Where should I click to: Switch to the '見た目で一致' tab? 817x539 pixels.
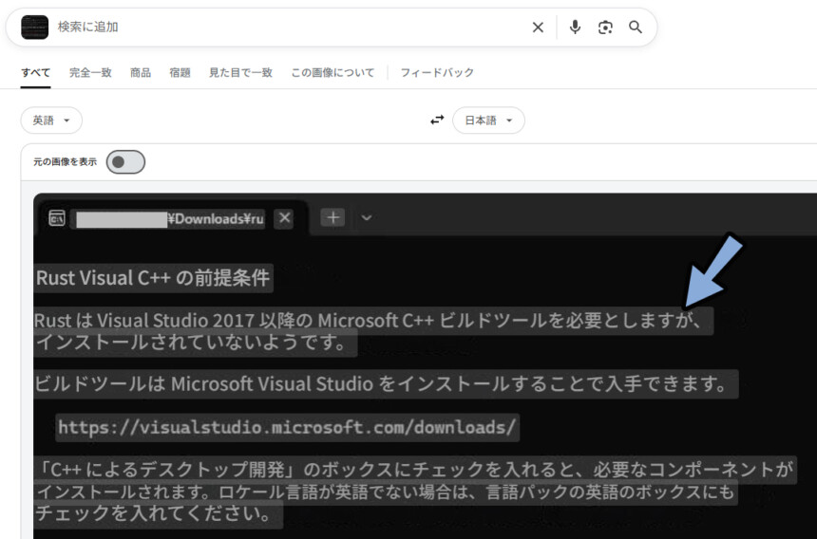pyautogui.click(x=240, y=72)
